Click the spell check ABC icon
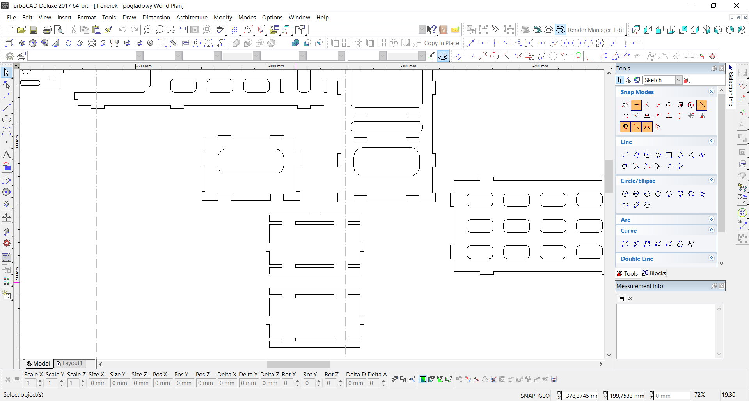This screenshot has height=401, width=749. click(220, 30)
